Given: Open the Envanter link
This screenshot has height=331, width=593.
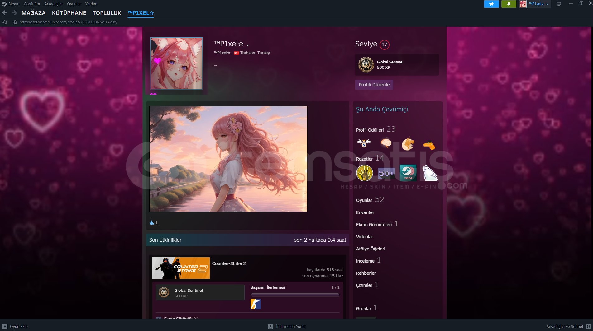Looking at the screenshot, I should (x=365, y=212).
